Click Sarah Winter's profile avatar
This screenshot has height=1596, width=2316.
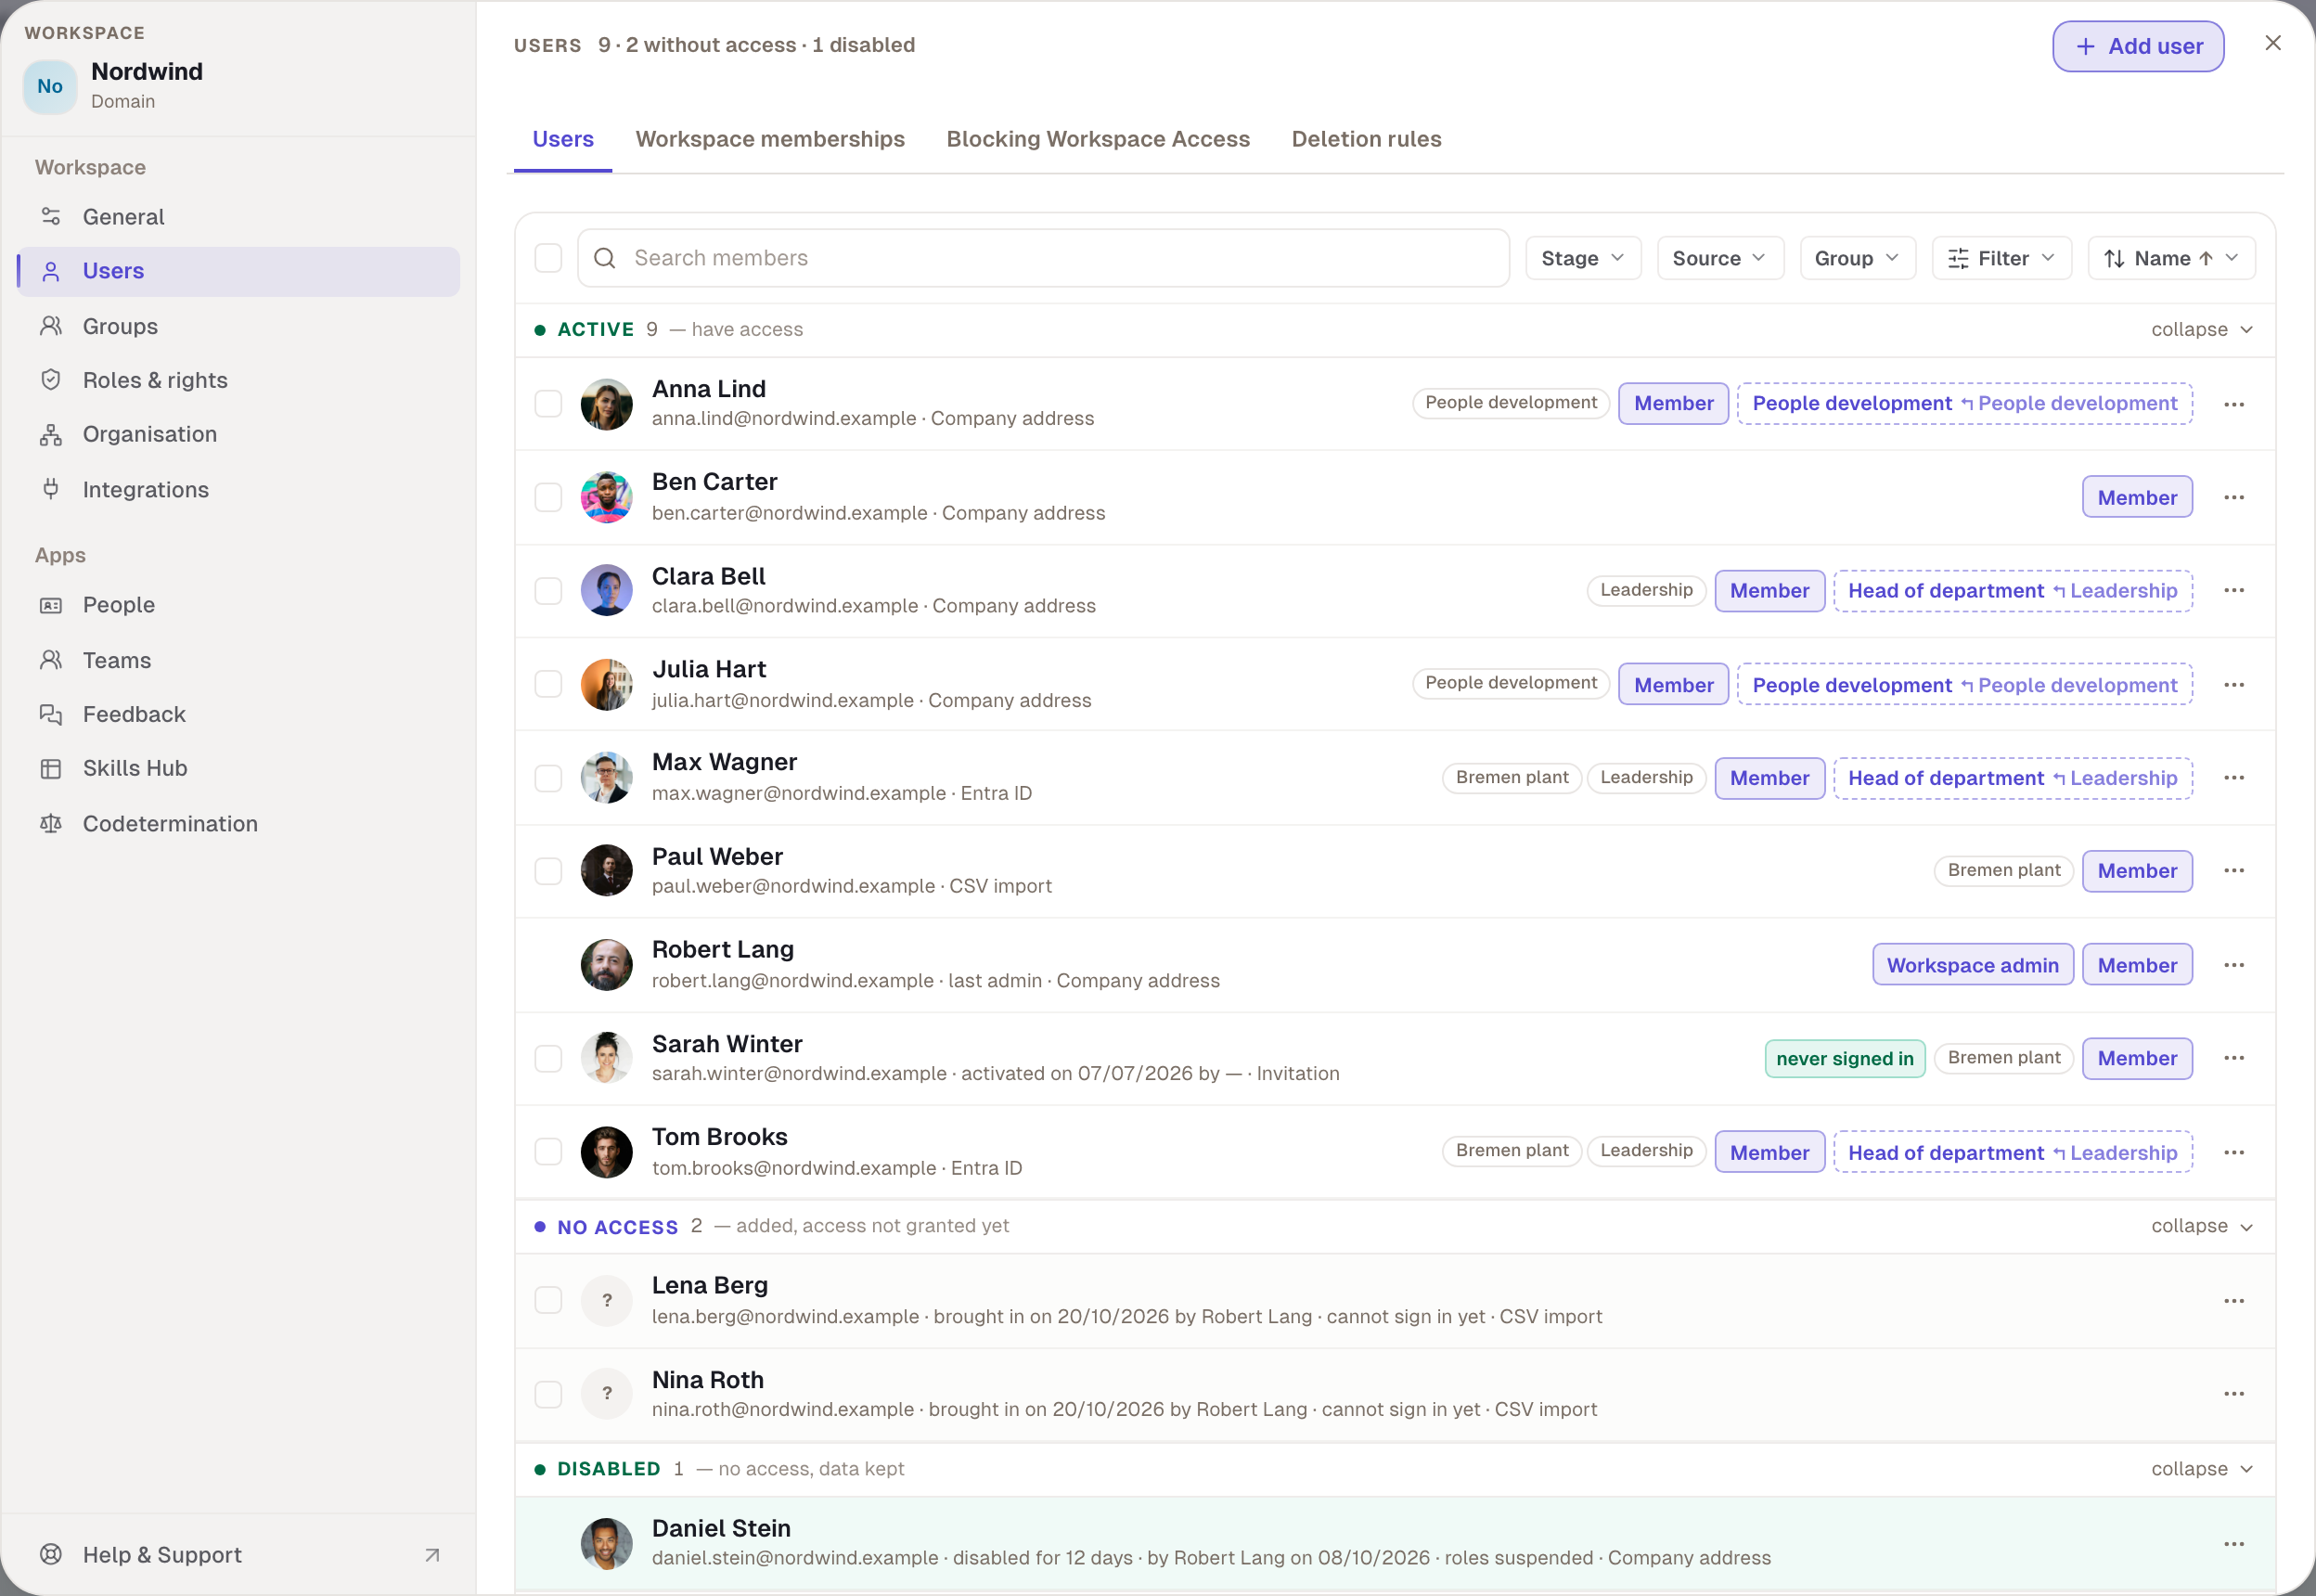click(607, 1058)
